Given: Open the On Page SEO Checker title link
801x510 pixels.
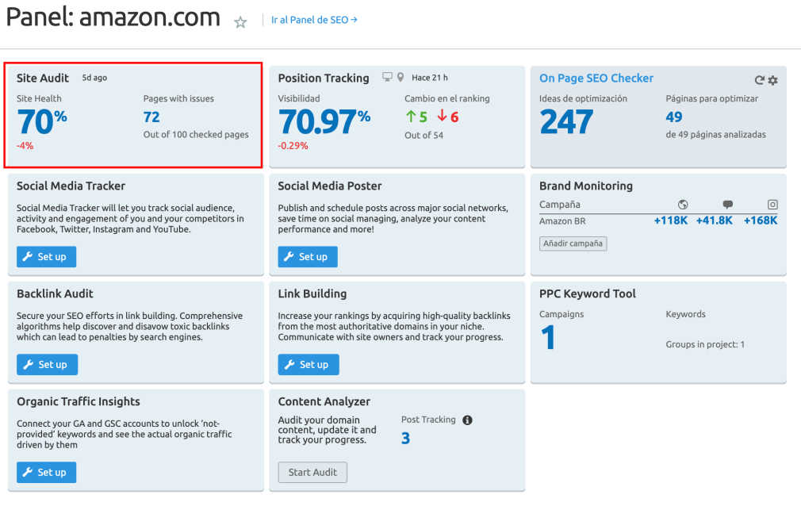Looking at the screenshot, I should (596, 79).
